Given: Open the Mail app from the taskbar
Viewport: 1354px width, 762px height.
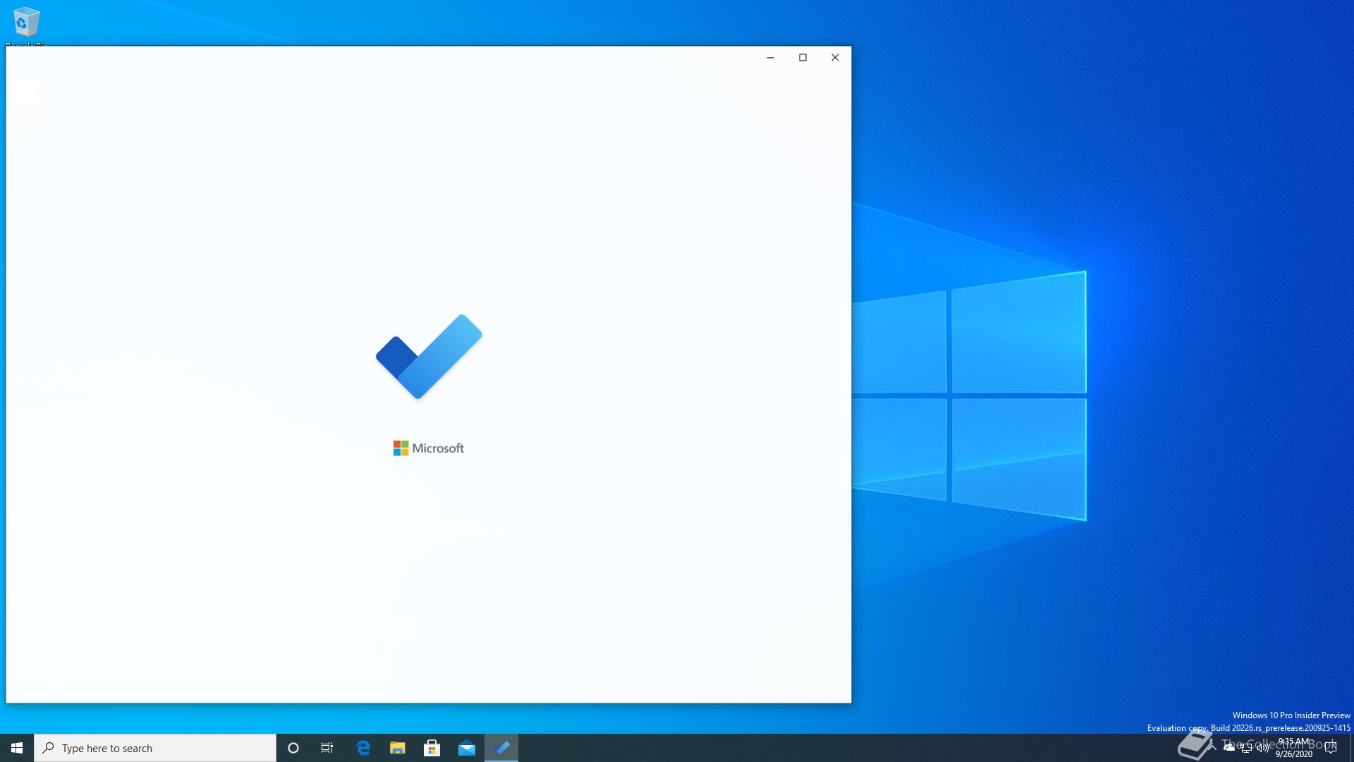Looking at the screenshot, I should [x=467, y=748].
